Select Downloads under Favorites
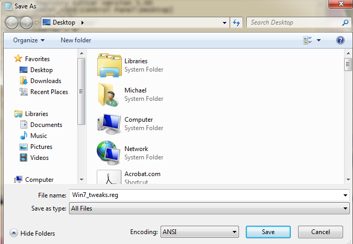The height and width of the screenshot is (244, 353). (x=45, y=81)
